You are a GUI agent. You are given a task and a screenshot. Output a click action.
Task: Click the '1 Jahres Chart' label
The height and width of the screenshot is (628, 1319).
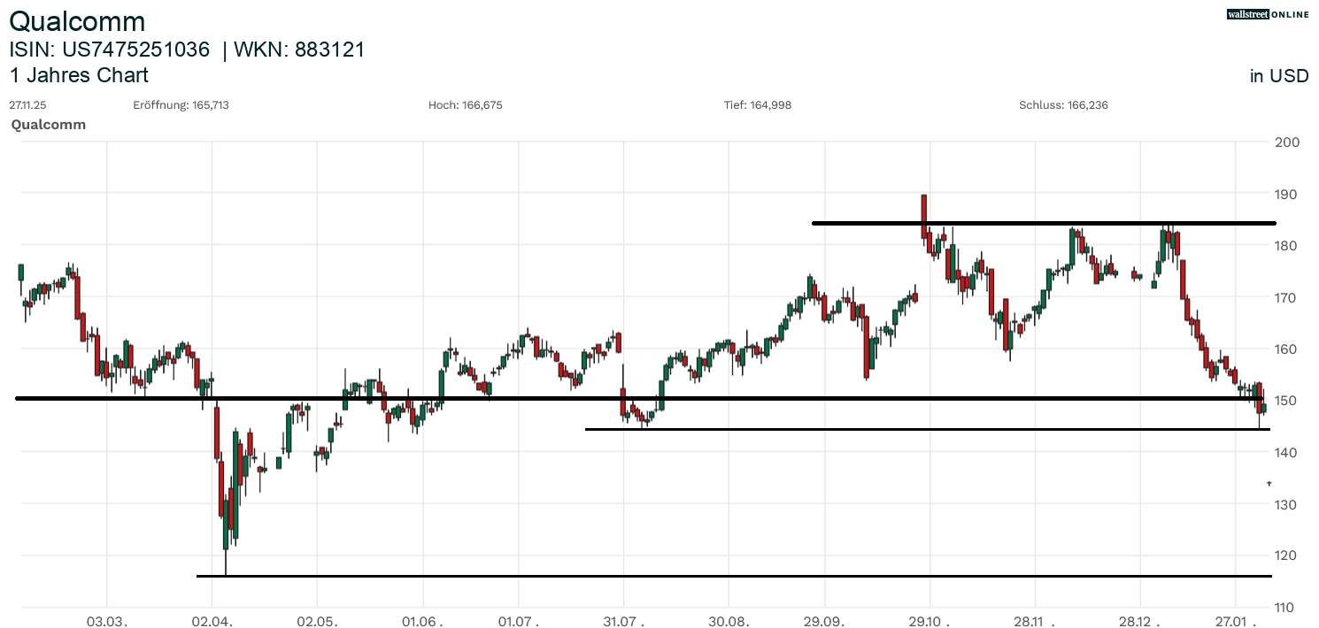click(x=79, y=75)
